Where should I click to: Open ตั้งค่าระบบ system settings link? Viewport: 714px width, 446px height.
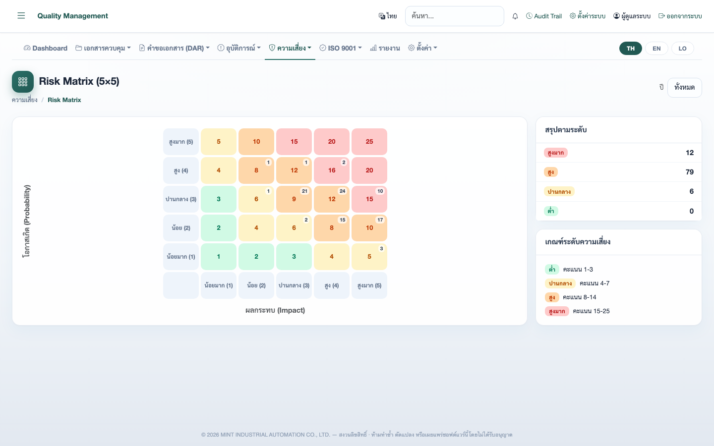588,16
